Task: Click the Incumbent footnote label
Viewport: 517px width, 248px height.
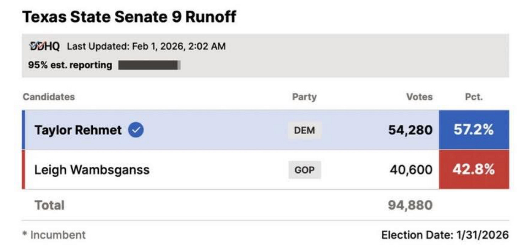Action: [54, 235]
